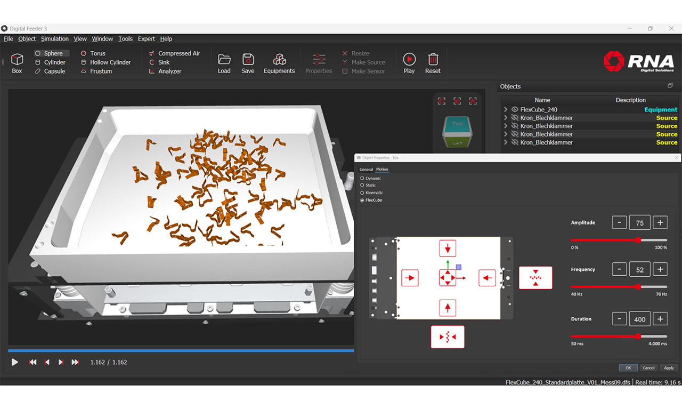This screenshot has width=682, height=409.
Task: Switch to the Motion tab in Object Properties
Action: 382,170
